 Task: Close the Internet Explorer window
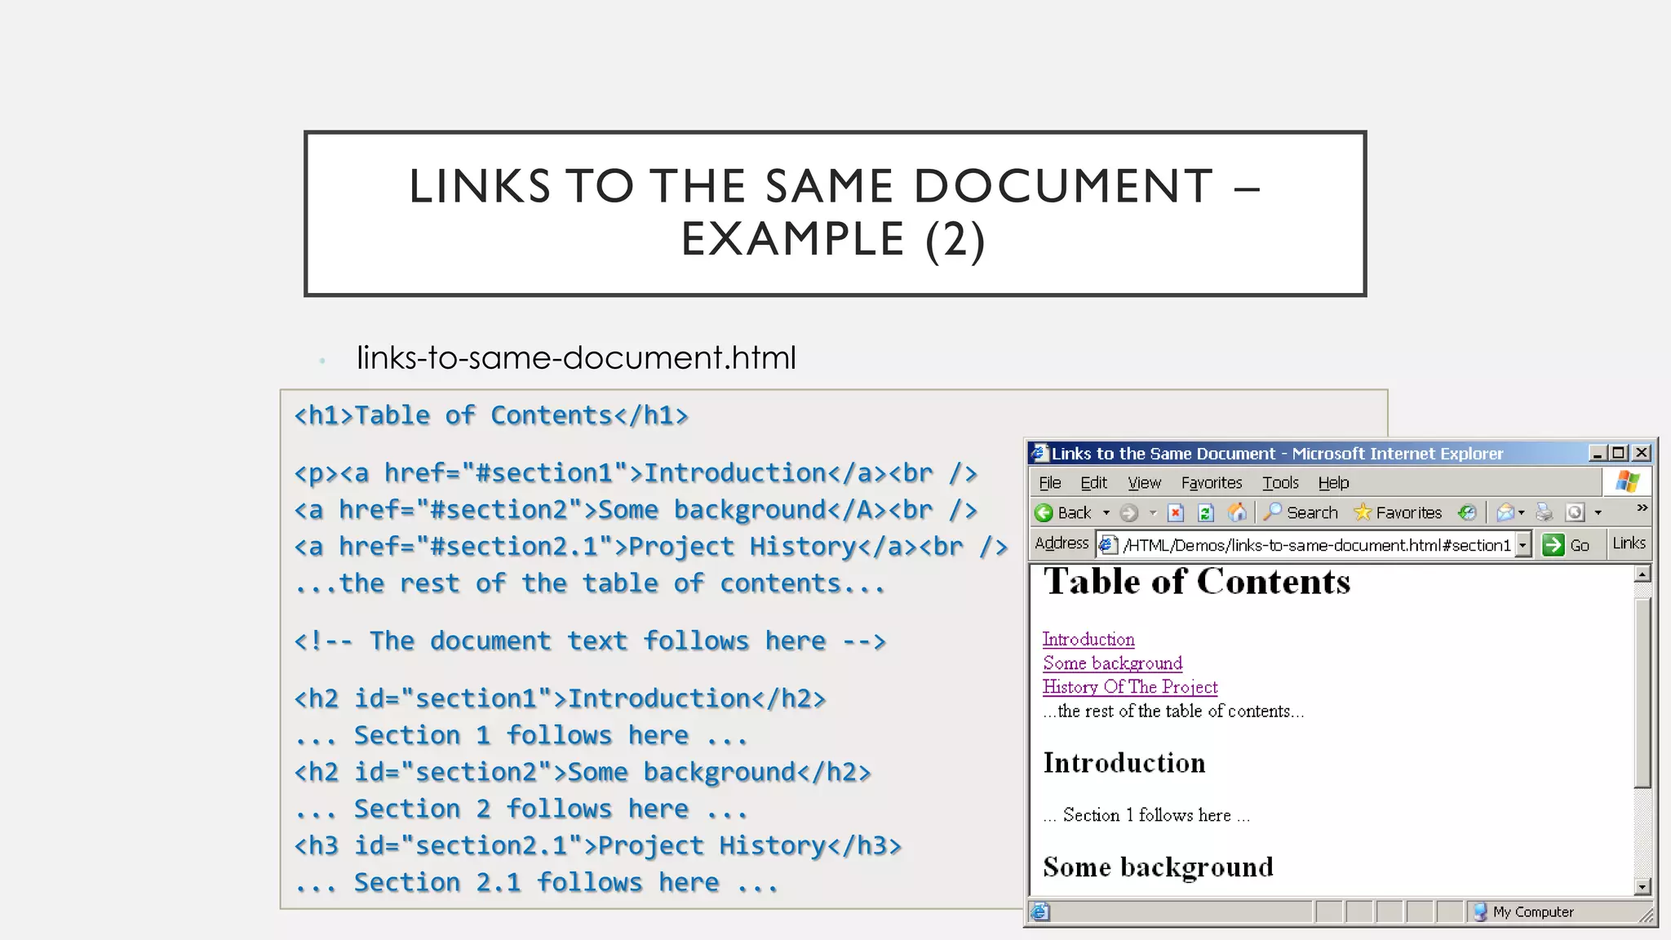tap(1642, 453)
